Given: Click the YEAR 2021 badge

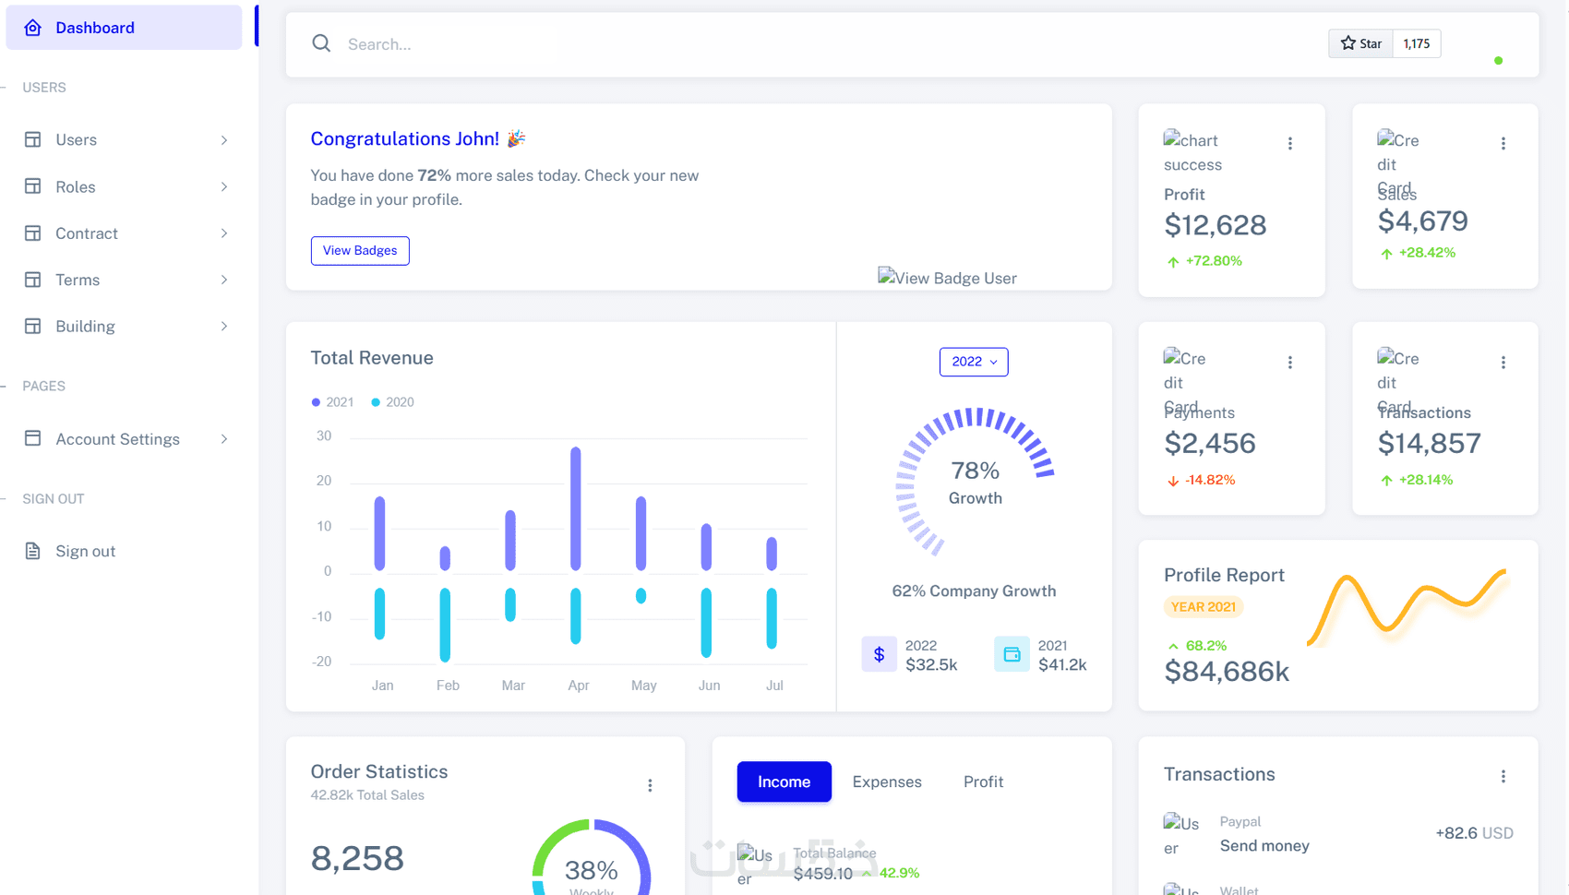Looking at the screenshot, I should coord(1204,607).
